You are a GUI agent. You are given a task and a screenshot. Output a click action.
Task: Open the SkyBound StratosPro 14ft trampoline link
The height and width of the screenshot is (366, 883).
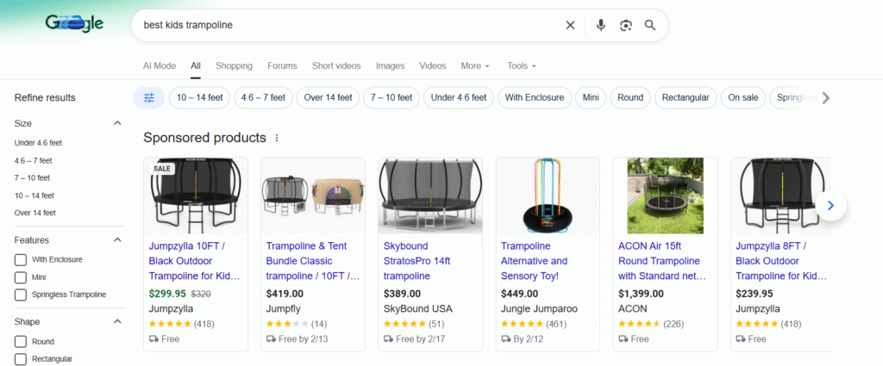(417, 261)
